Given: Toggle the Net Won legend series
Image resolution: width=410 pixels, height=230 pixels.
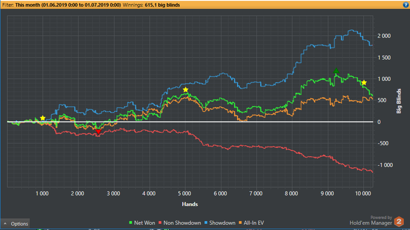Looking at the screenshot, I should [142, 223].
